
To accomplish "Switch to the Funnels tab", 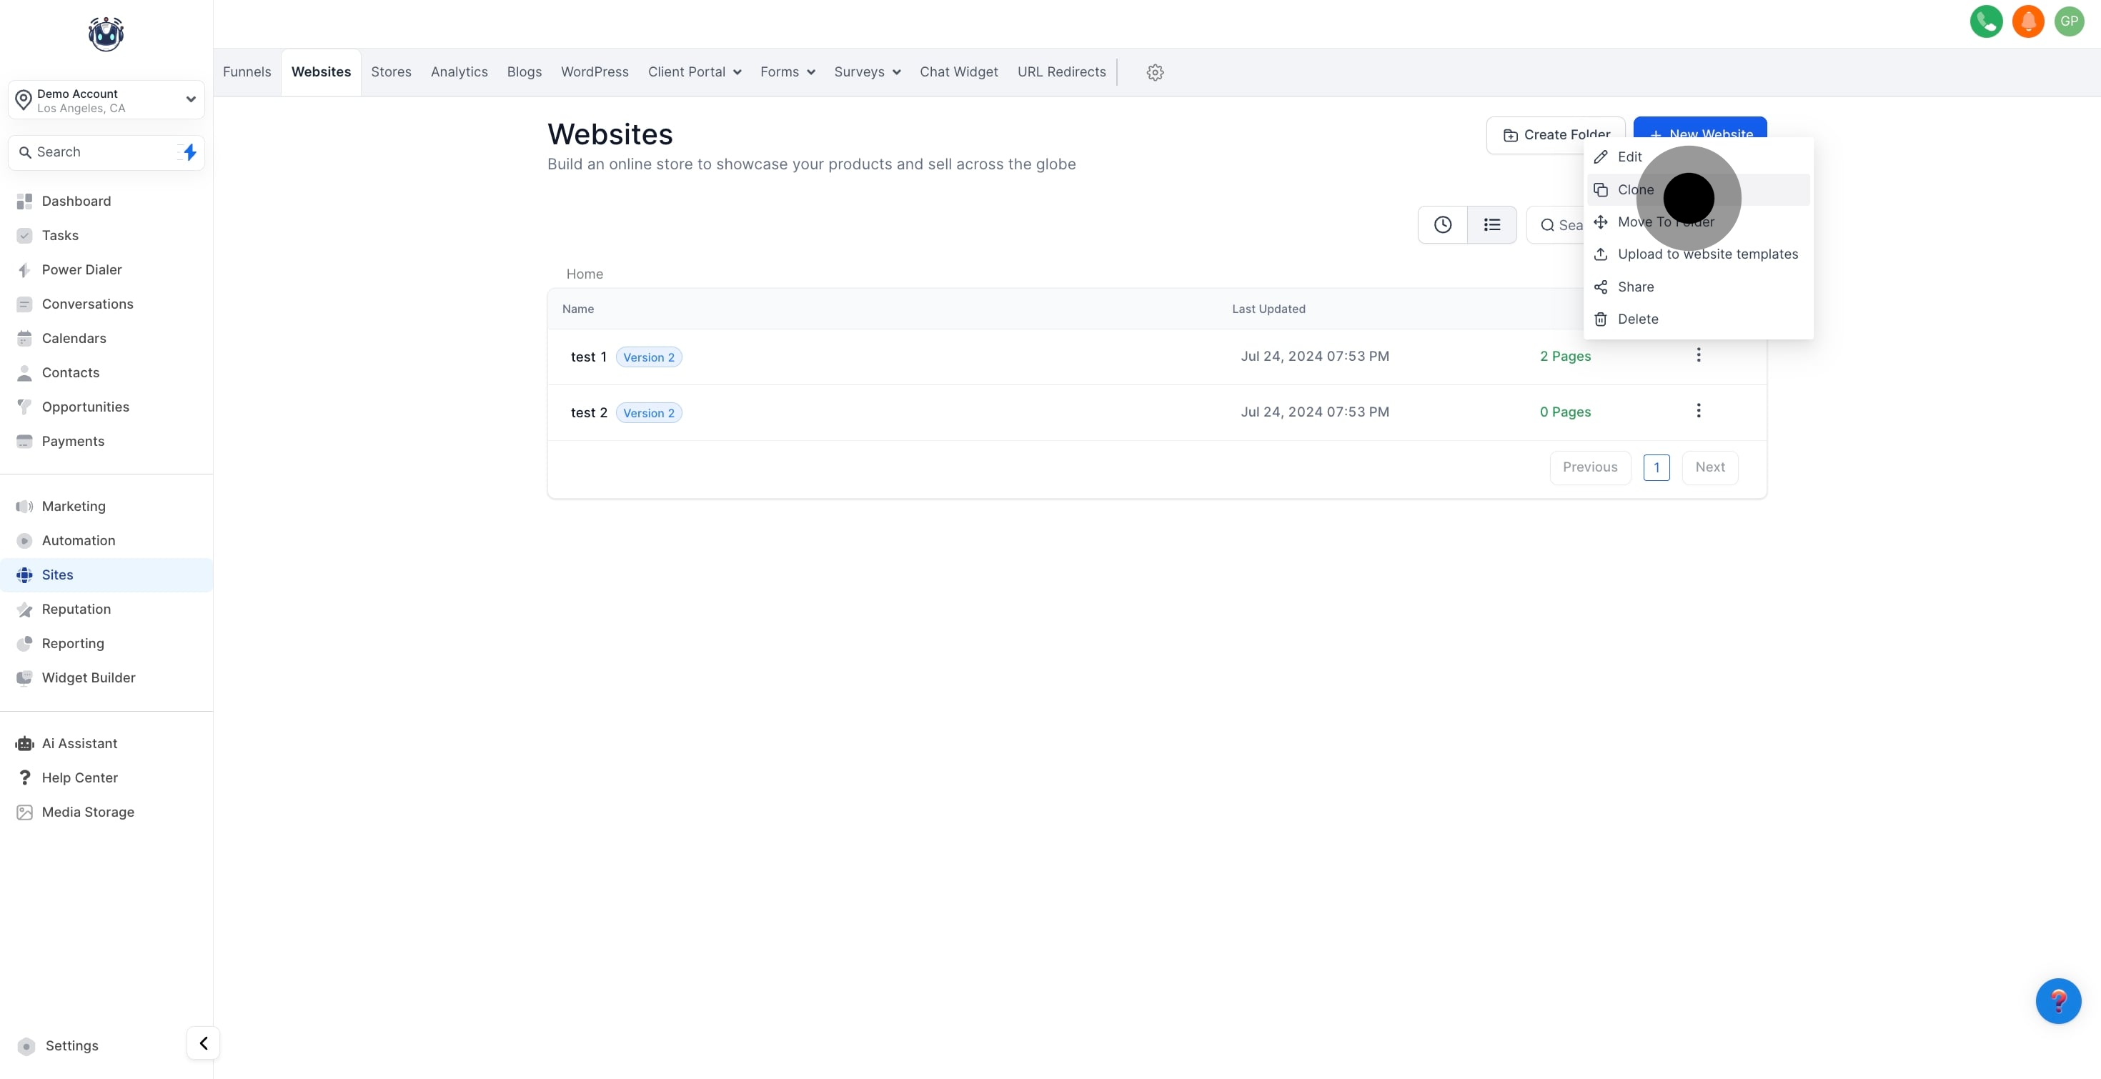I will (247, 71).
